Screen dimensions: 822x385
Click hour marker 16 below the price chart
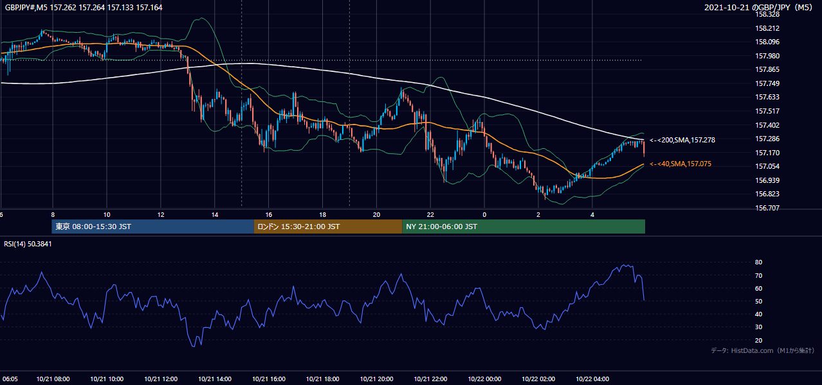(x=269, y=214)
